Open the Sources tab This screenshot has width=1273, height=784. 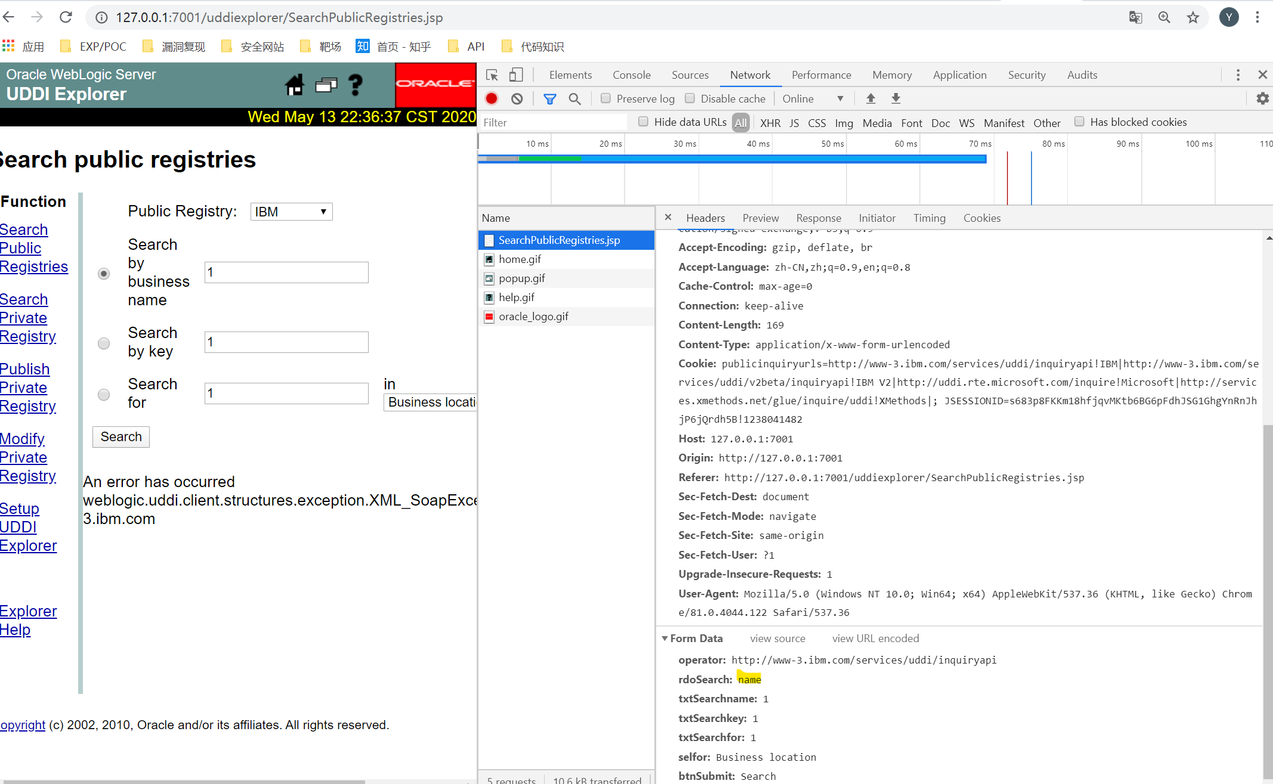(x=690, y=75)
